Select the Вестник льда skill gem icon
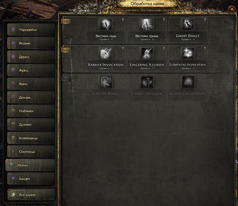The image size is (238, 206). (106, 25)
